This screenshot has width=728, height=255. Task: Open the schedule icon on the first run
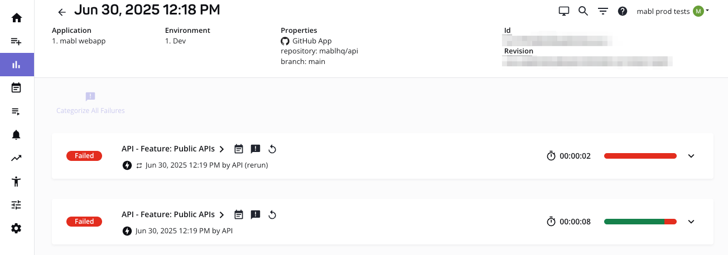[239, 149]
